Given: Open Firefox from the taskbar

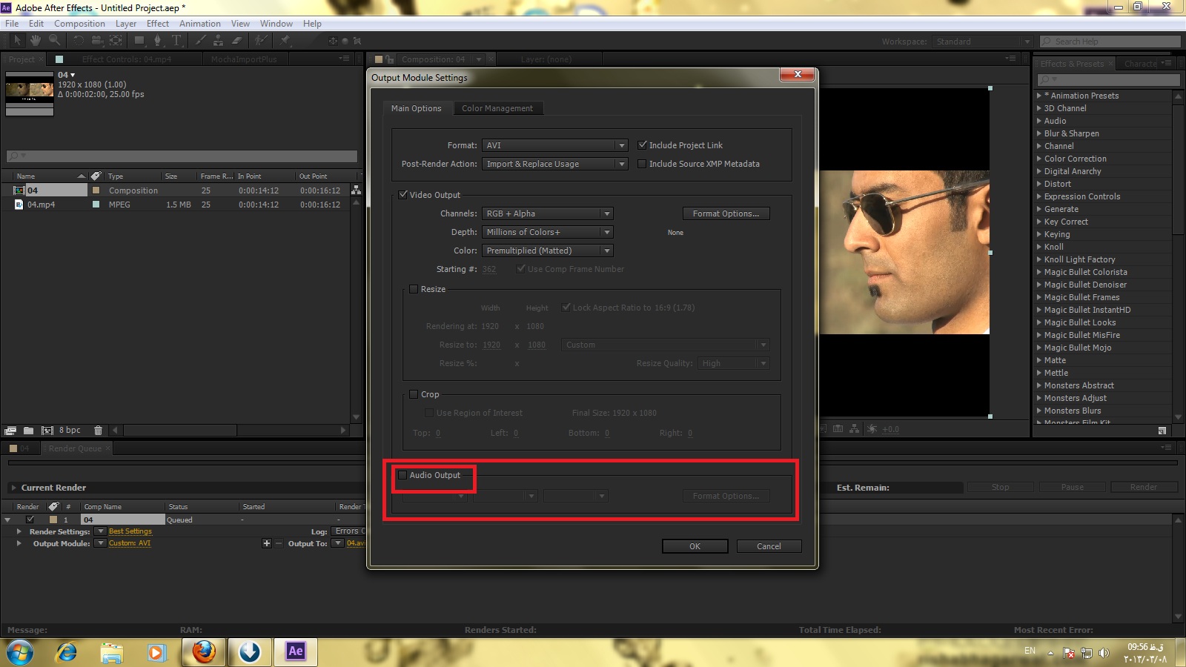Looking at the screenshot, I should (x=204, y=651).
